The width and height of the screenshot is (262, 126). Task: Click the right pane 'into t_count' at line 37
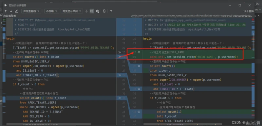167,116
